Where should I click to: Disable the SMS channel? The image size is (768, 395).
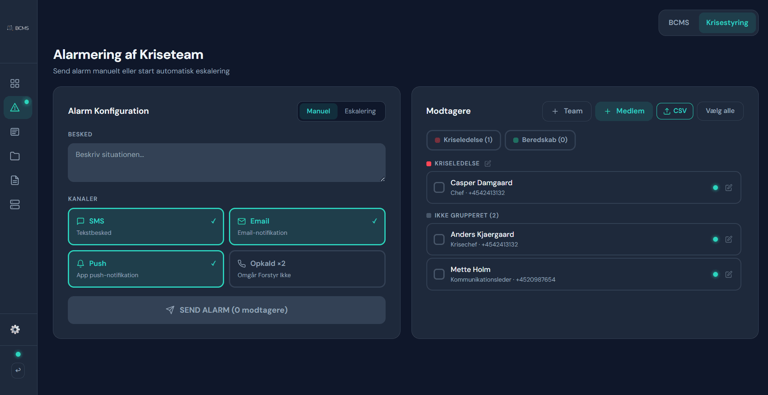click(x=146, y=226)
